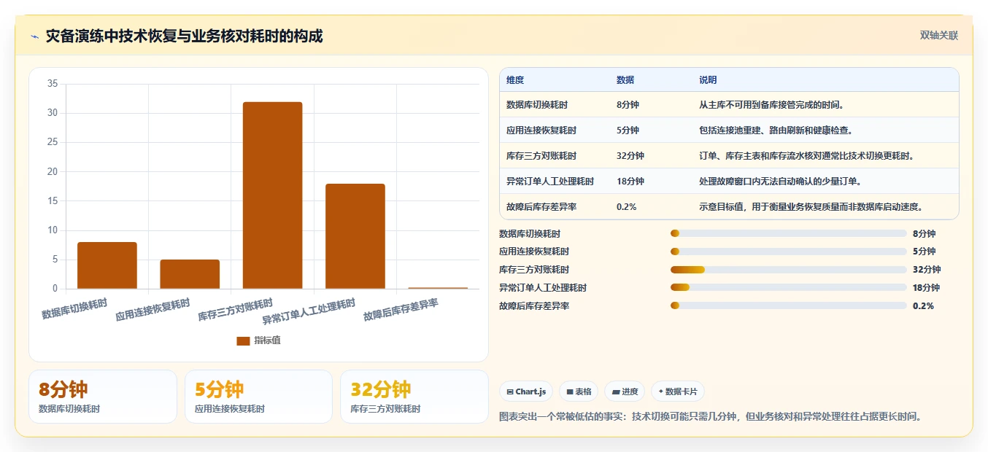Click the 双轴关联 badge in the header
Image resolution: width=988 pixels, height=452 pixels.
pos(938,36)
